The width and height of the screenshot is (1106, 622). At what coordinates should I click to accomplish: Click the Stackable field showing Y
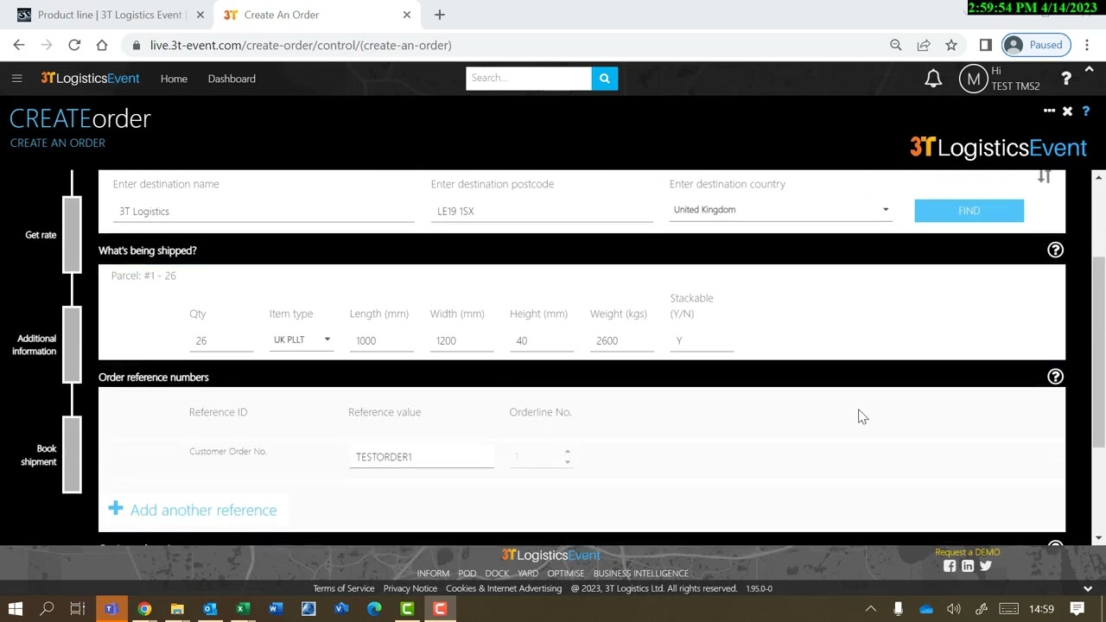[702, 340]
